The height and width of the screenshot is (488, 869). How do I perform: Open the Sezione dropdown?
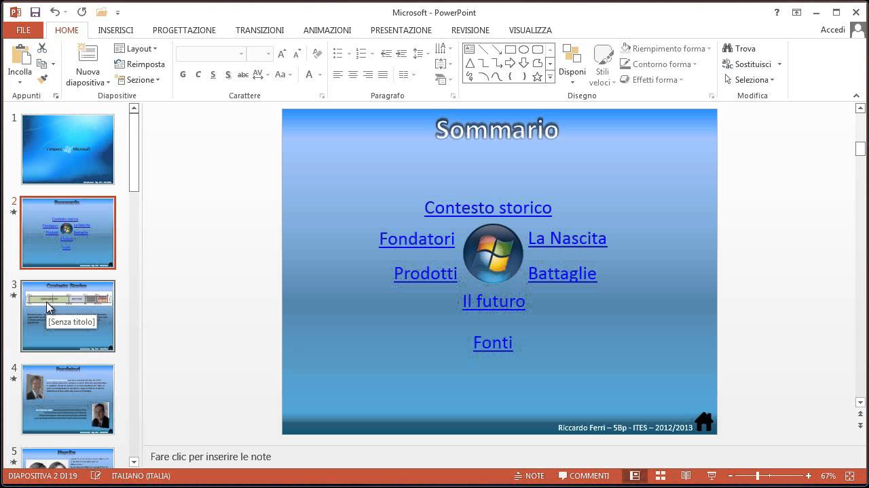coord(138,79)
